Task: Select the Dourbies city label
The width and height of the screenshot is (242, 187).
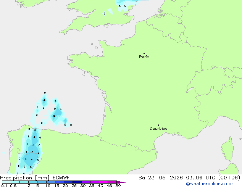Action: point(158,128)
